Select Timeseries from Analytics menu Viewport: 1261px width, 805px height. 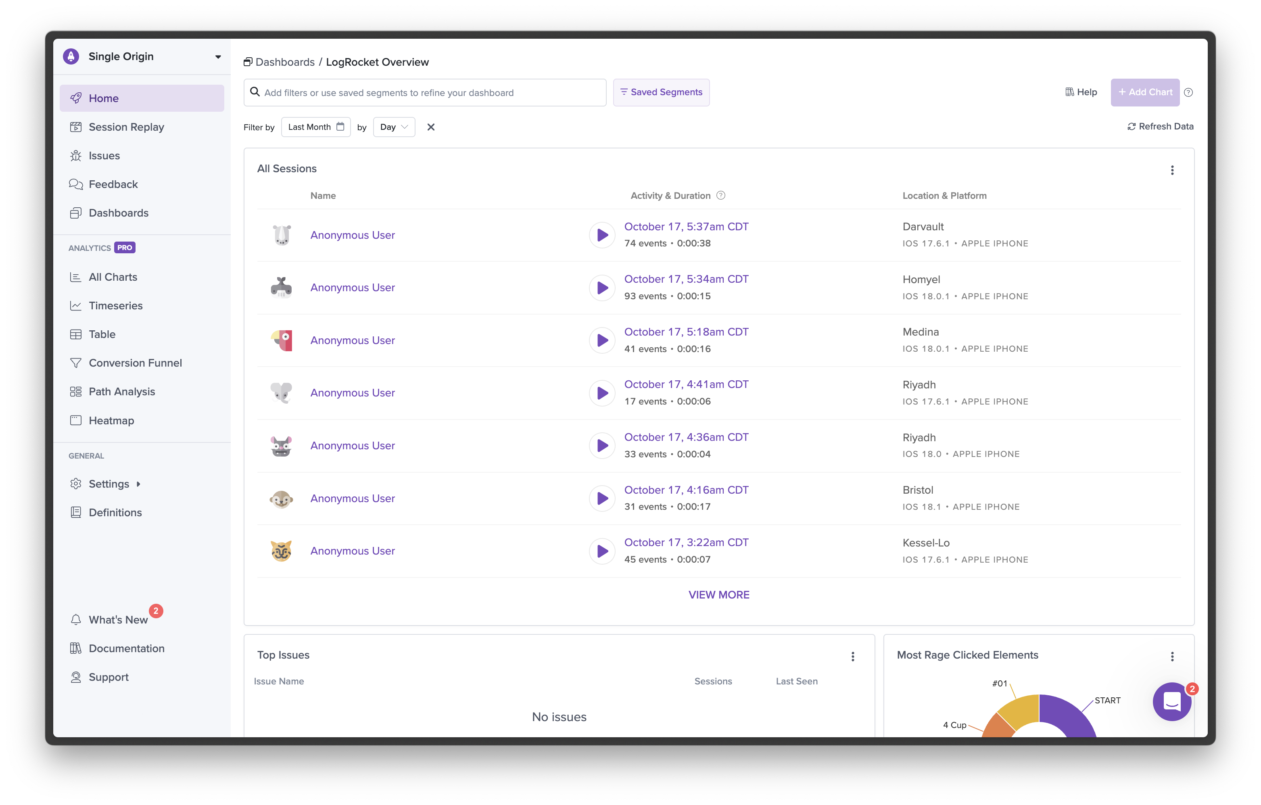116,305
